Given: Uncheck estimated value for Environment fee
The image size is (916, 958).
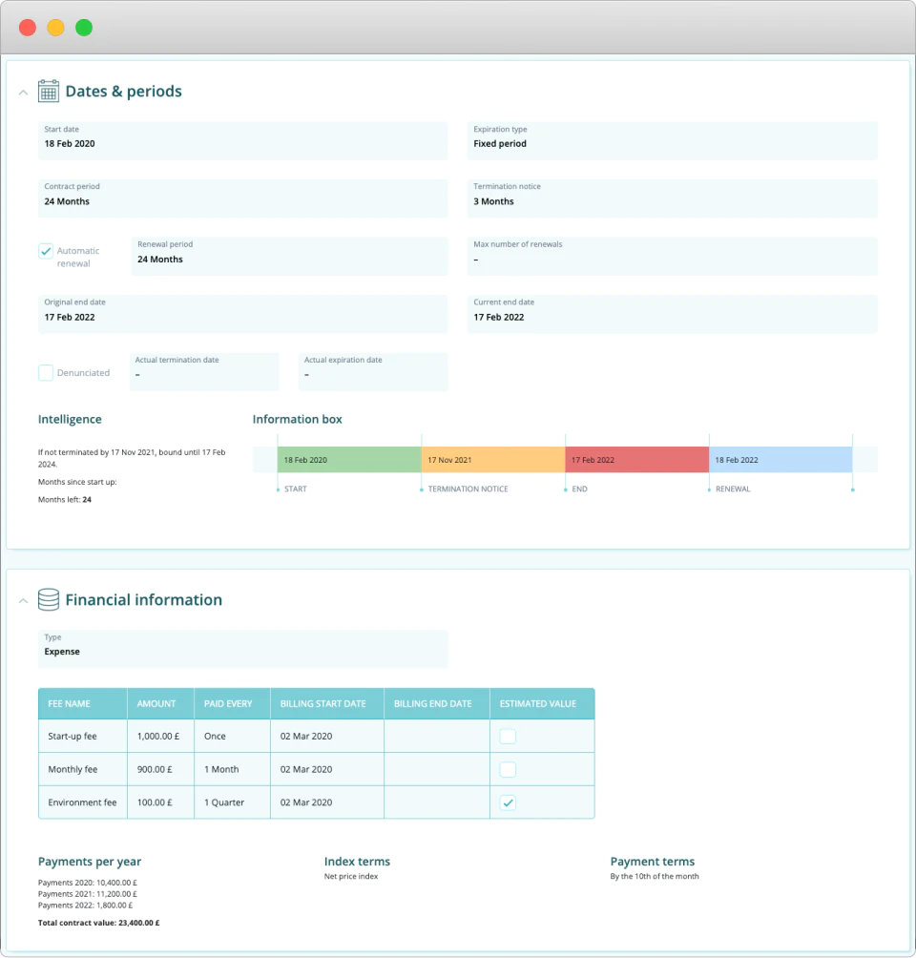Looking at the screenshot, I should pyautogui.click(x=508, y=802).
